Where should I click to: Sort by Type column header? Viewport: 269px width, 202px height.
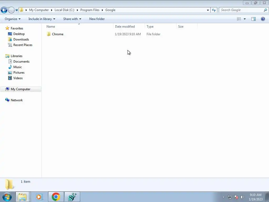(x=161, y=27)
